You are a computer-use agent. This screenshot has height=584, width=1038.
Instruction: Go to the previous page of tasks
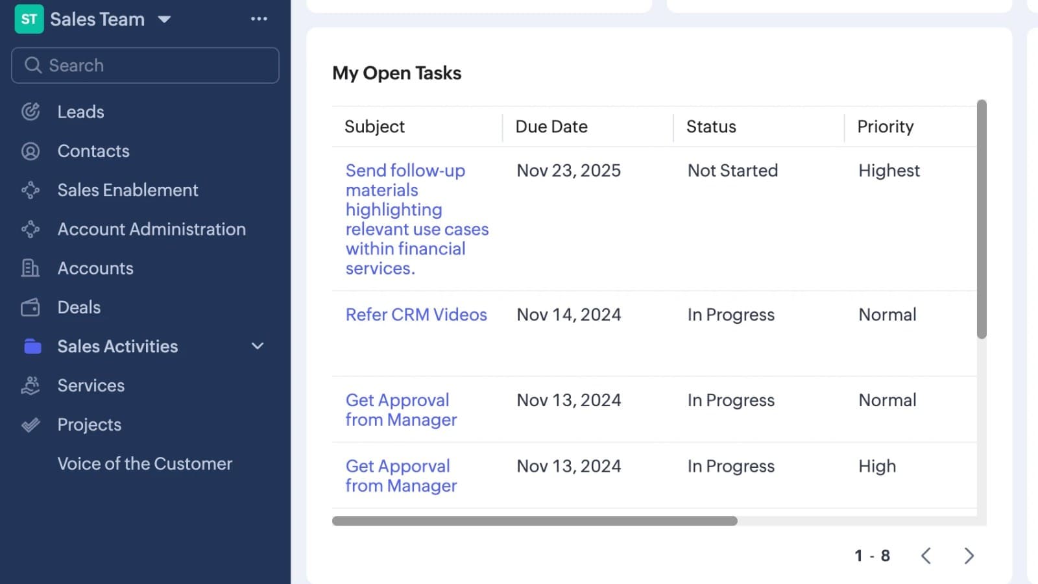tap(926, 555)
